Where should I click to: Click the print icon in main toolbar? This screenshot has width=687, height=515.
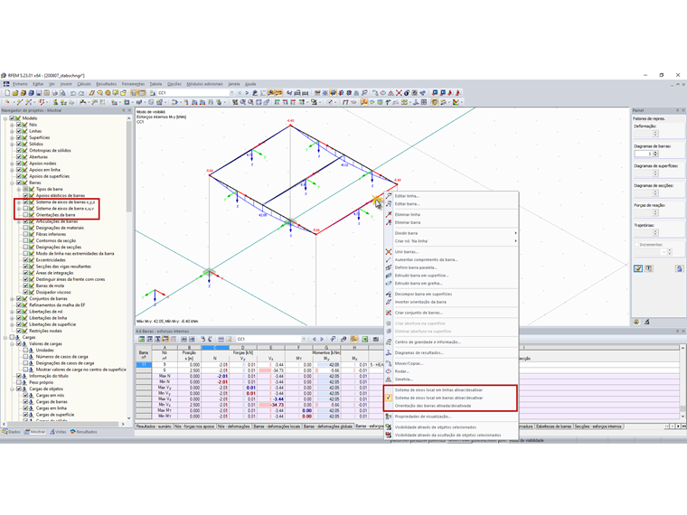(x=55, y=93)
